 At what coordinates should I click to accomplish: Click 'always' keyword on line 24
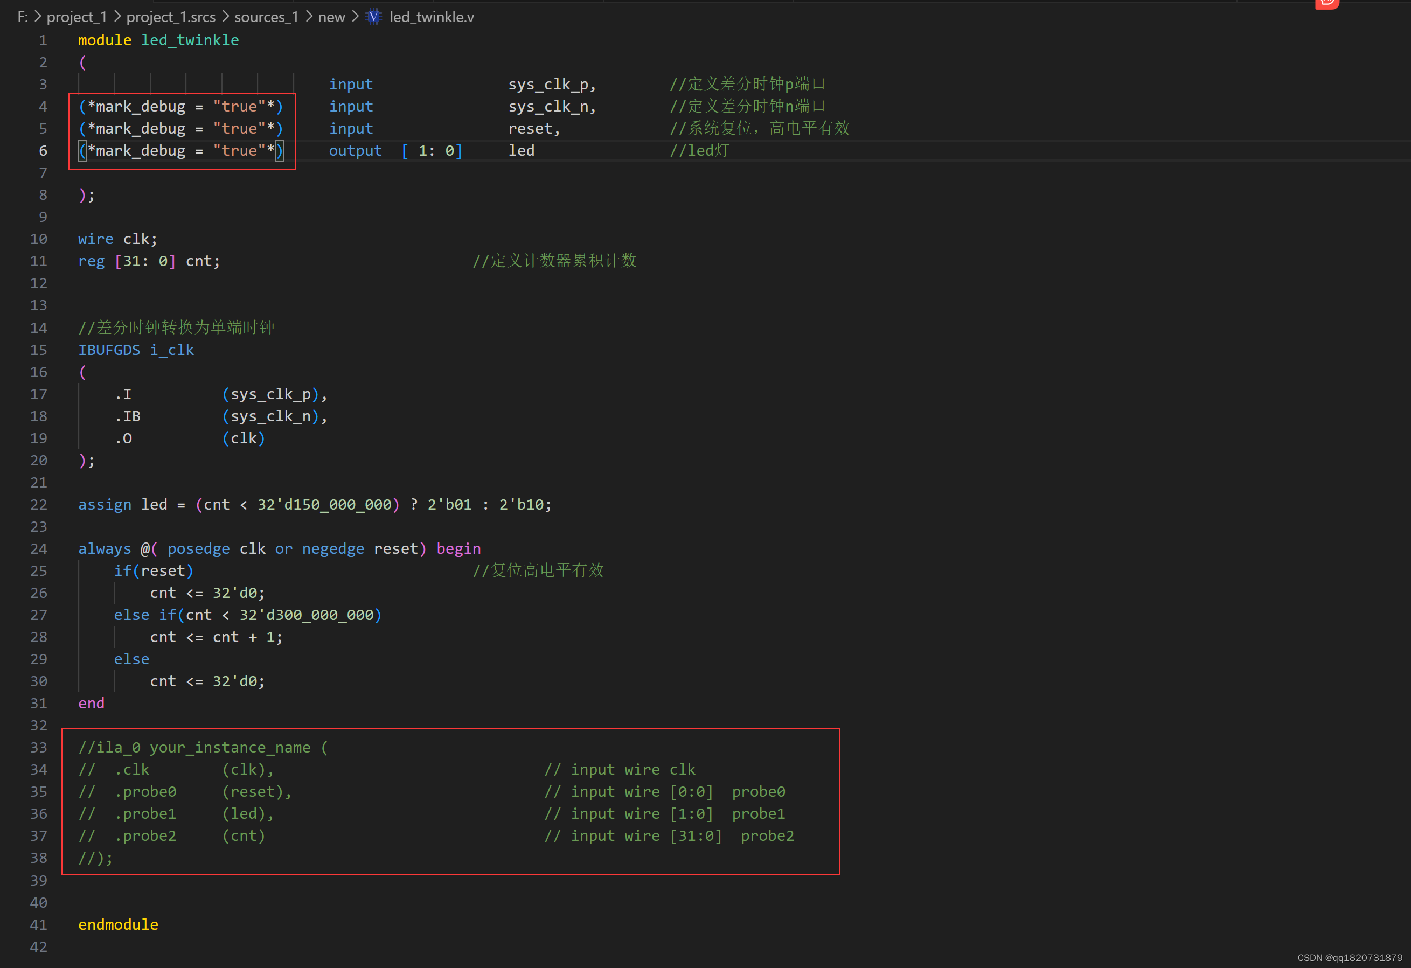click(105, 549)
